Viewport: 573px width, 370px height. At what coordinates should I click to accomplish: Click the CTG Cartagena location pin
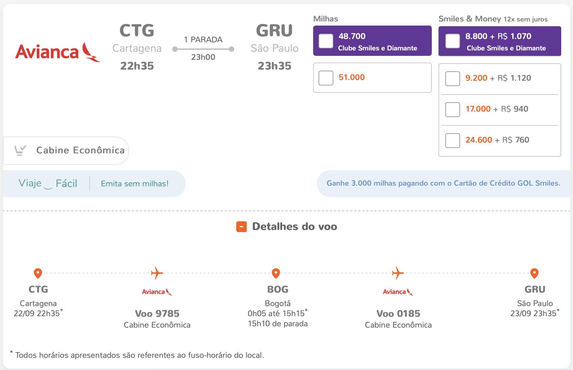[38, 273]
